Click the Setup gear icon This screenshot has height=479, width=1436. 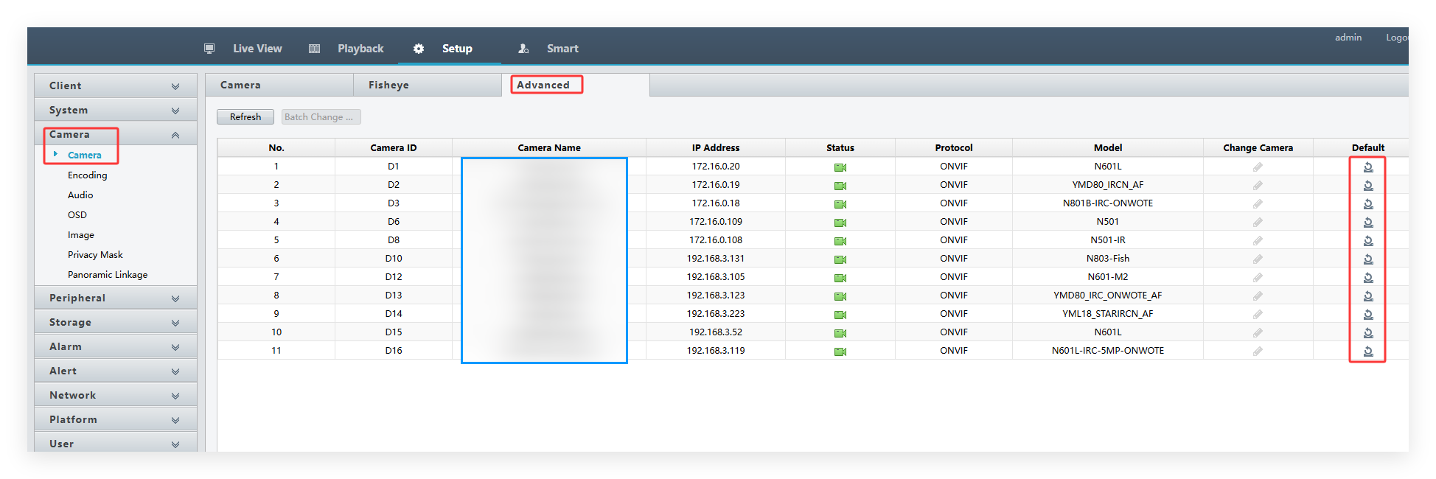419,49
